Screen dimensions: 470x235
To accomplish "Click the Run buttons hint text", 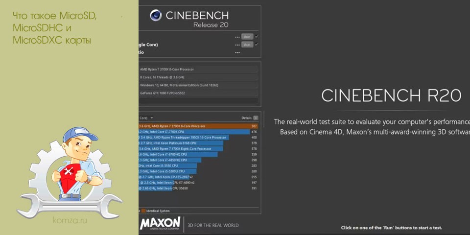I will (392, 228).
